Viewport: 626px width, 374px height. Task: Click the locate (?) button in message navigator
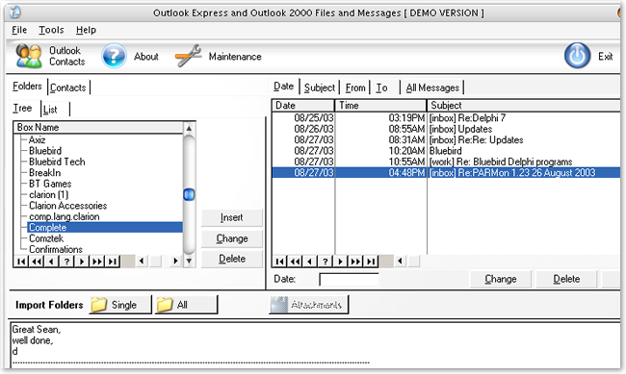click(x=325, y=262)
